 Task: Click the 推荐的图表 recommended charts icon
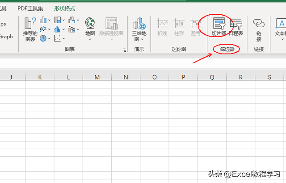point(30,29)
